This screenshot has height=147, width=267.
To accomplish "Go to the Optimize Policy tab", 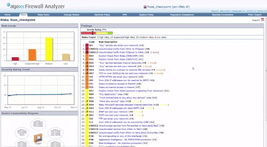I will 102,15.
